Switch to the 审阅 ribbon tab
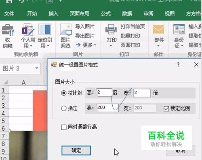The width and height of the screenshot is (202, 160). tap(148, 13)
